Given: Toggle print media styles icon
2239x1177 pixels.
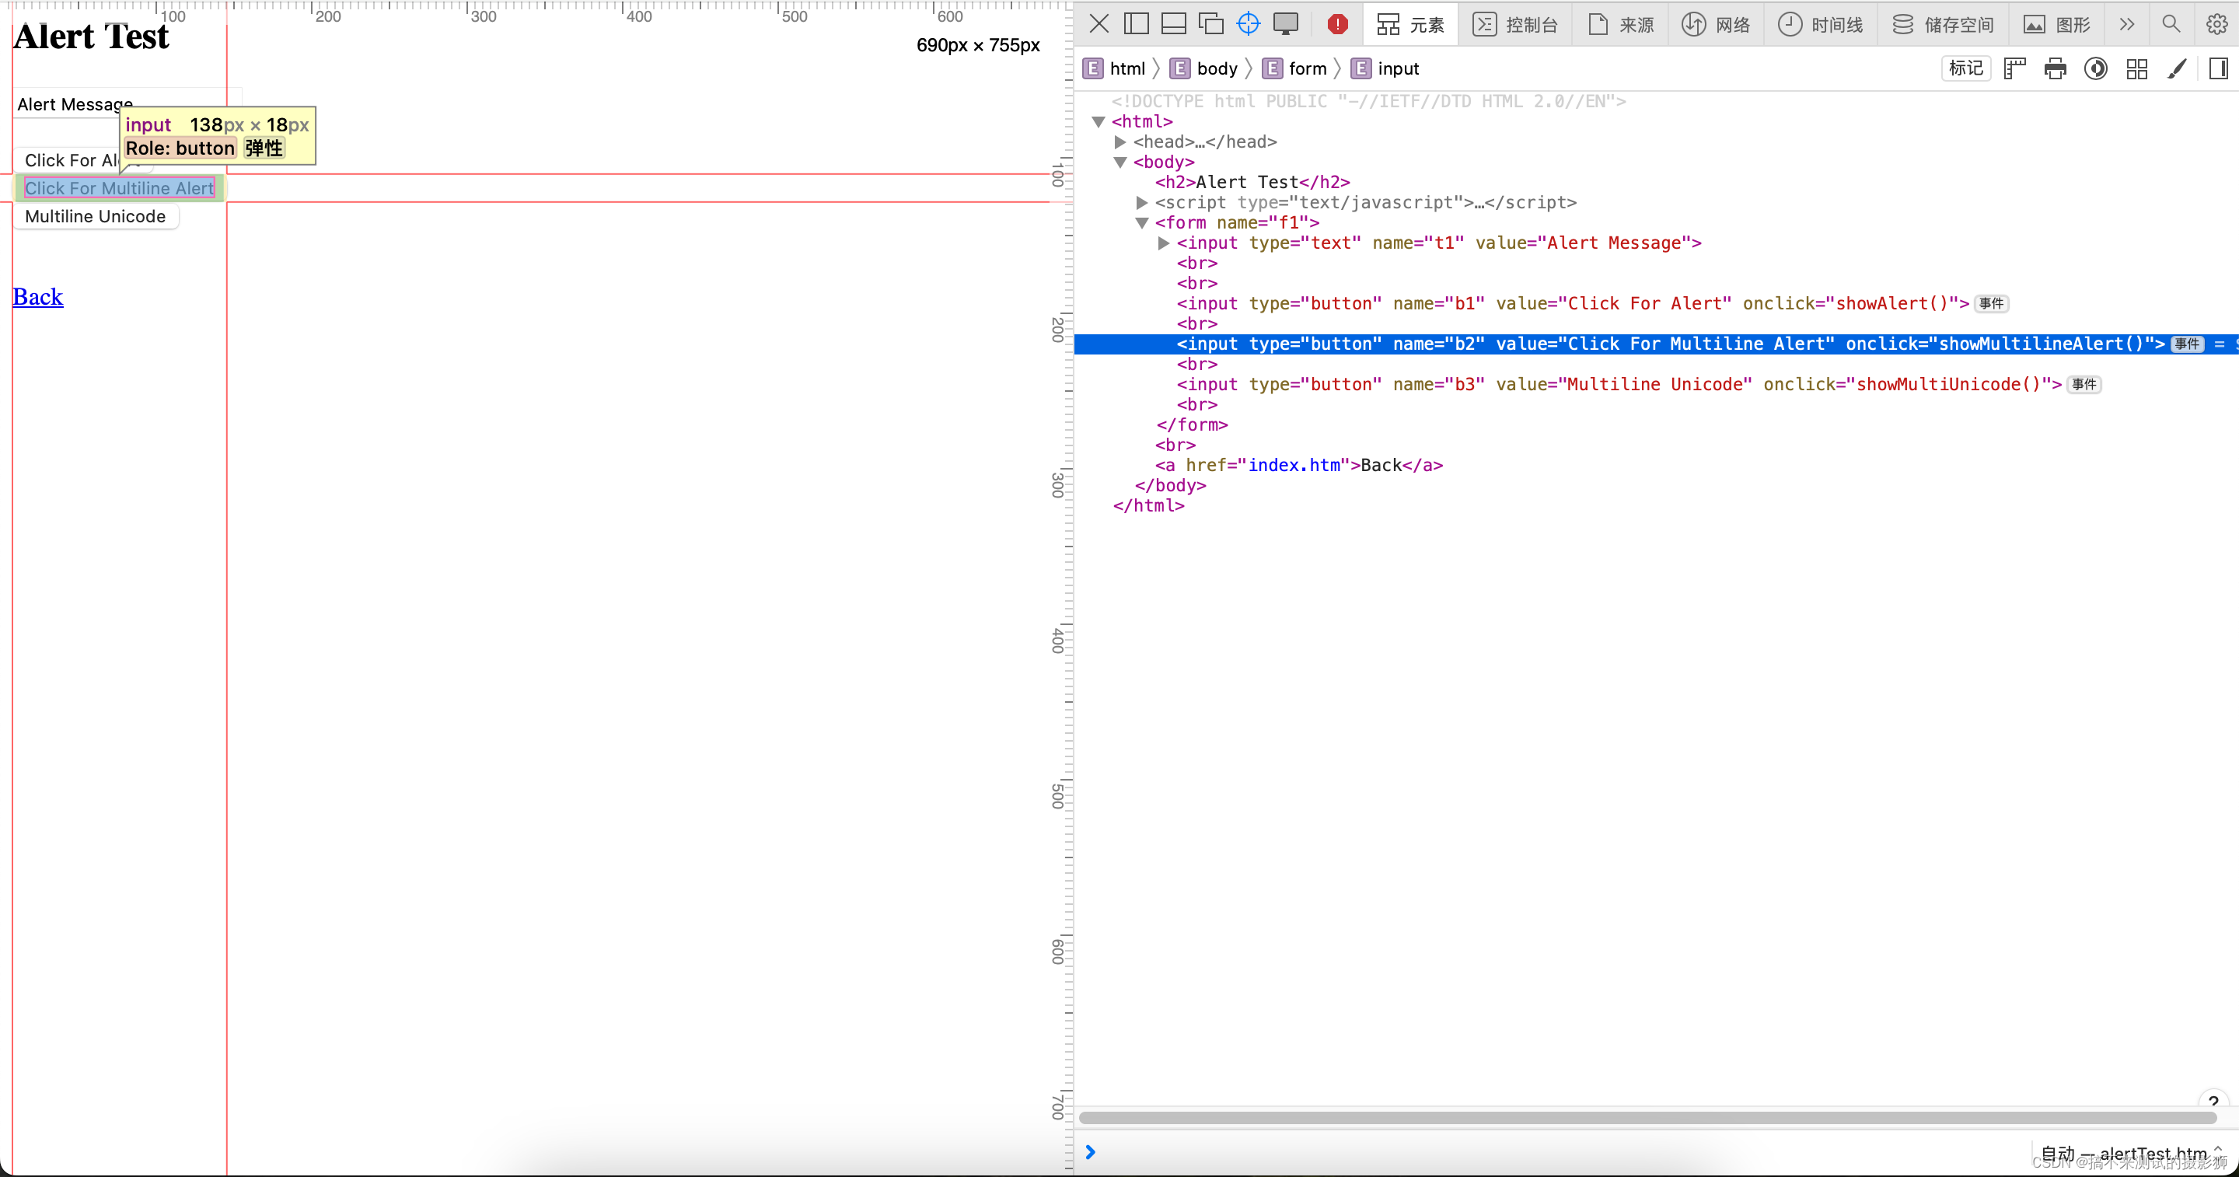Looking at the screenshot, I should 2055,68.
